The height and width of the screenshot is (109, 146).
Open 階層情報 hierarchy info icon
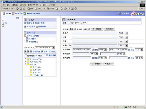[x=37, y=27]
